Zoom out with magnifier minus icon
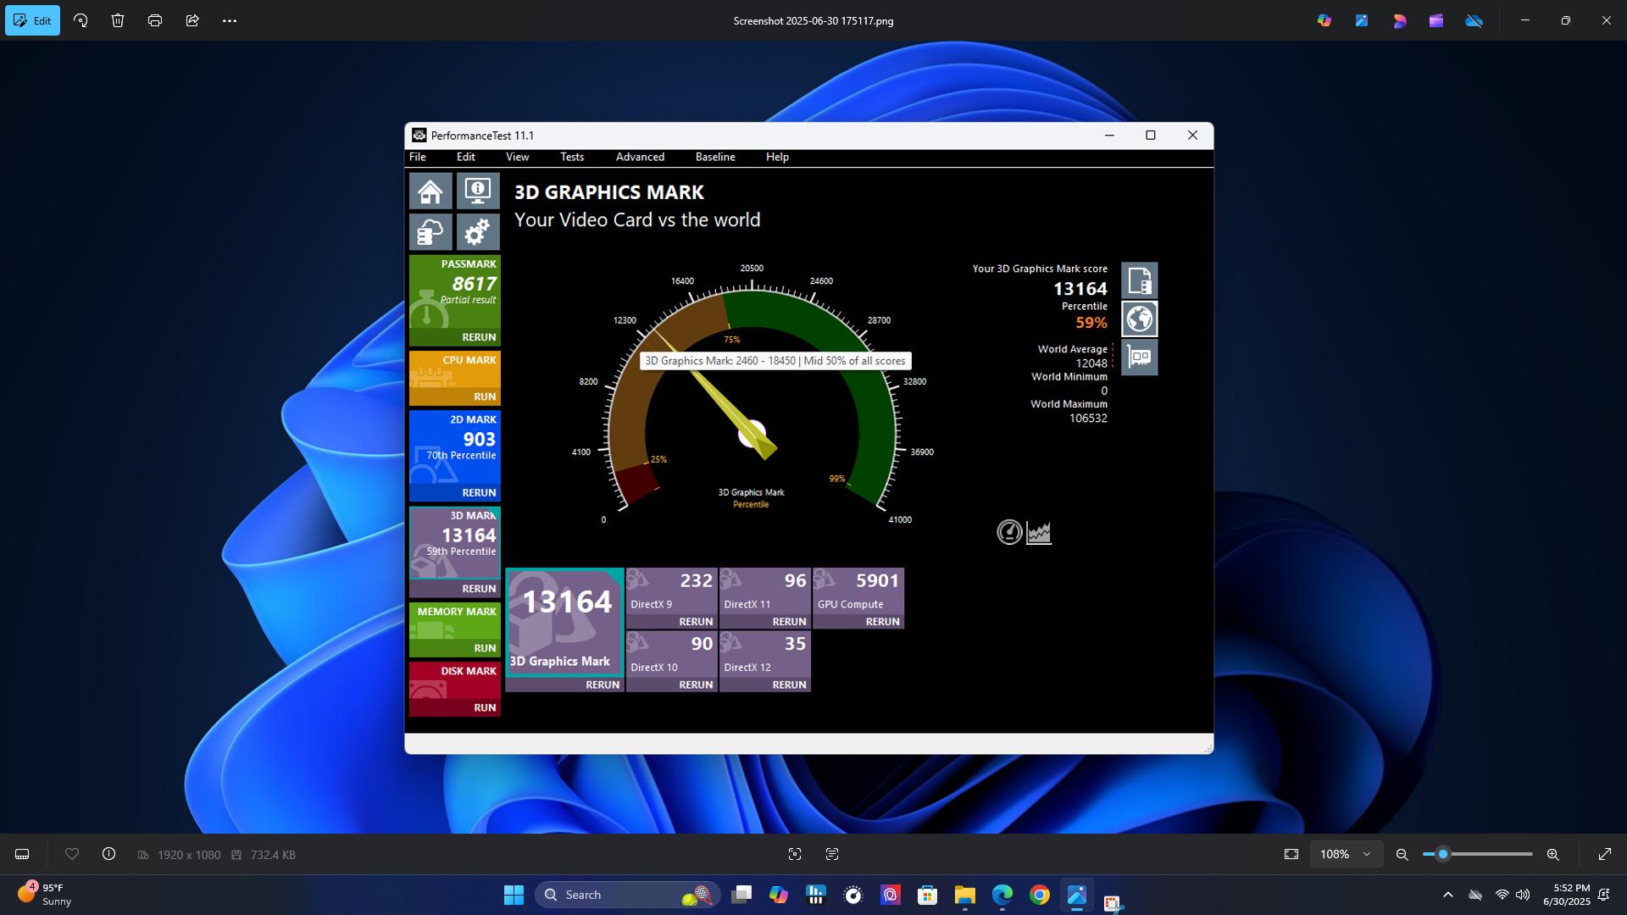The image size is (1627, 915). pyautogui.click(x=1402, y=854)
